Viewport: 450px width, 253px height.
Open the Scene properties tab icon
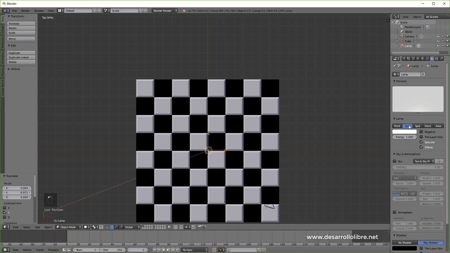(413, 58)
